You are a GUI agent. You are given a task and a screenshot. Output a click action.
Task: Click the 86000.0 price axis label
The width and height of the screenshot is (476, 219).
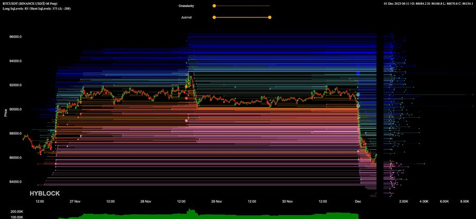pyautogui.click(x=15, y=158)
